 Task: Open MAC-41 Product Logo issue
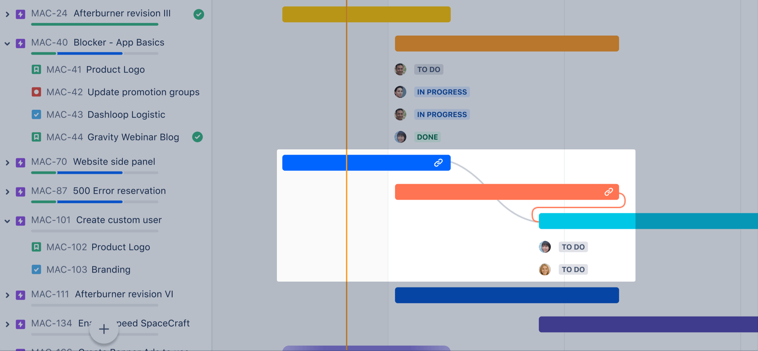click(96, 69)
